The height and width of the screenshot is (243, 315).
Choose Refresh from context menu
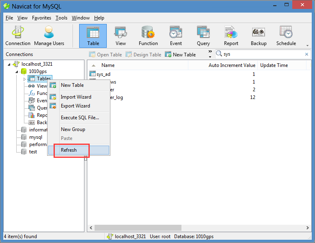pyautogui.click(x=79, y=150)
